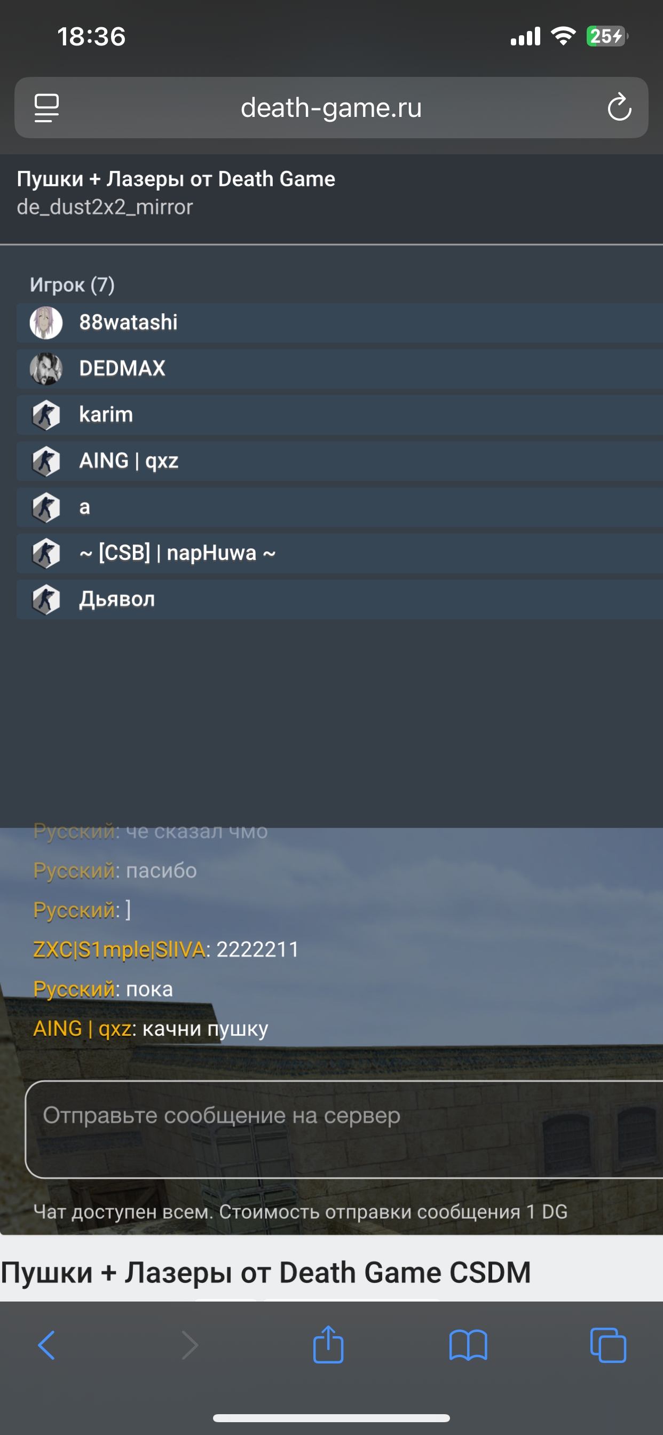
Task: Tap the DEDMAX player avatar
Action: point(46,369)
